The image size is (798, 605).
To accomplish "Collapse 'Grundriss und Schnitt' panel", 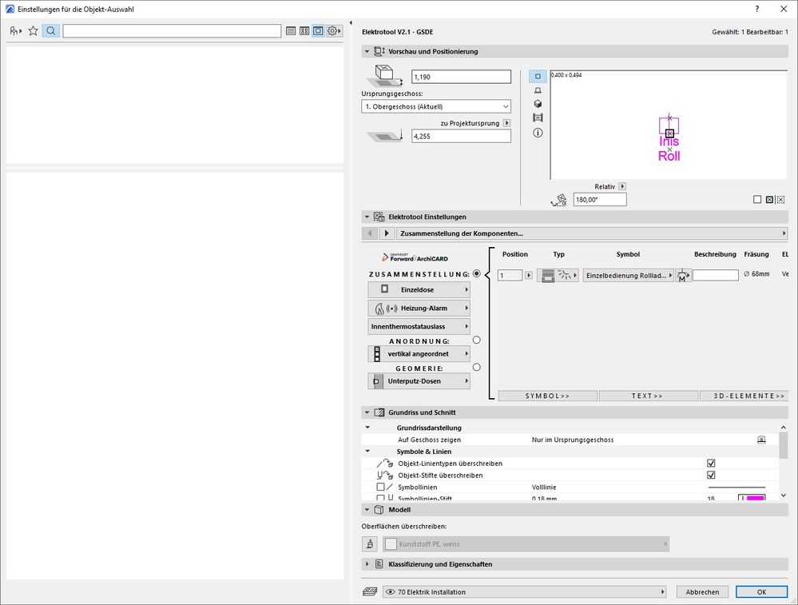I will pyautogui.click(x=367, y=412).
